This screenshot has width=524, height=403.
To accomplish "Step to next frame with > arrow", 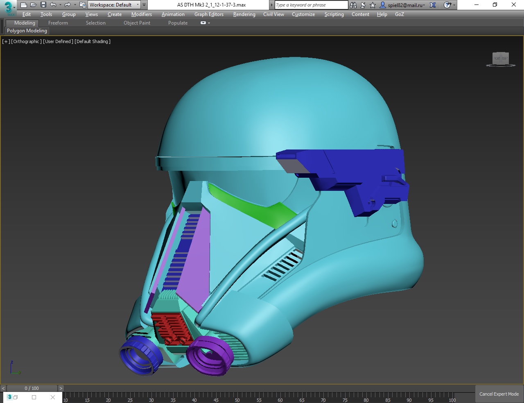I will 61,388.
